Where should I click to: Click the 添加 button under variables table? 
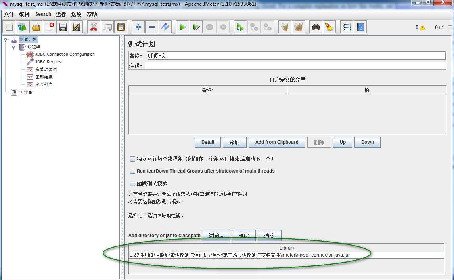[234, 142]
